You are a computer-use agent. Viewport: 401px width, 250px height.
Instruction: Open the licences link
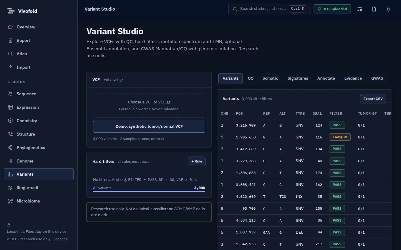click(x=60, y=239)
